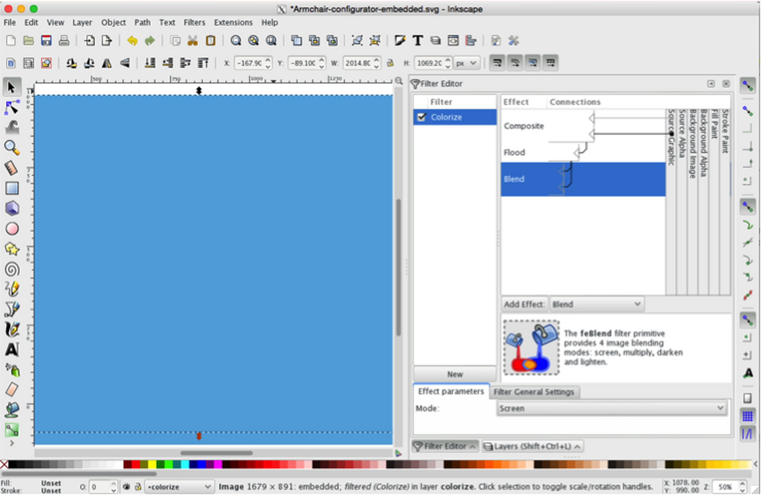Image resolution: width=761 pixels, height=495 pixels.
Task: Toggle move patterns with object
Action: click(551, 63)
